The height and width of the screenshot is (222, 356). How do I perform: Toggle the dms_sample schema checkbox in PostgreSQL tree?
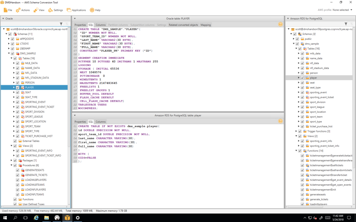[298, 44]
